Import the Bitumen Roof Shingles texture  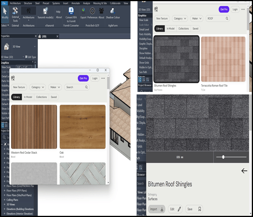pos(157,209)
